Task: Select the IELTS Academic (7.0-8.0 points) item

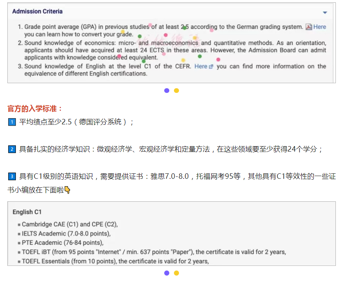Action: coord(66,234)
